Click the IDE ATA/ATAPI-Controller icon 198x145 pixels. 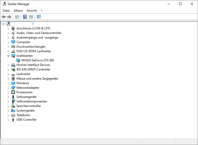[13, 69]
